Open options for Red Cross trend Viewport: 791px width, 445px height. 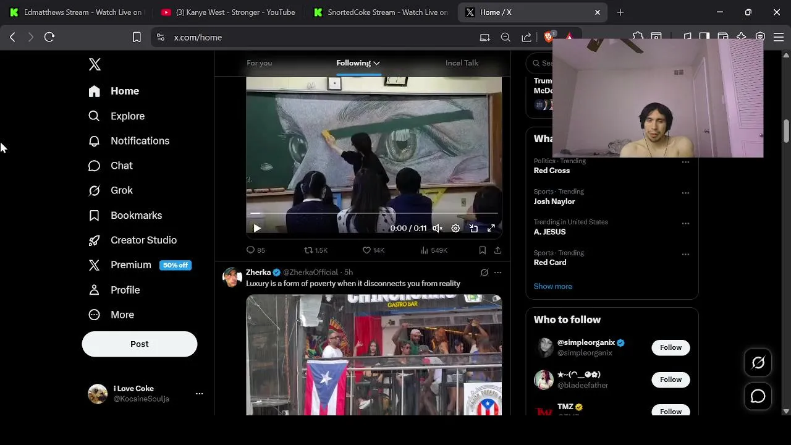(x=685, y=162)
